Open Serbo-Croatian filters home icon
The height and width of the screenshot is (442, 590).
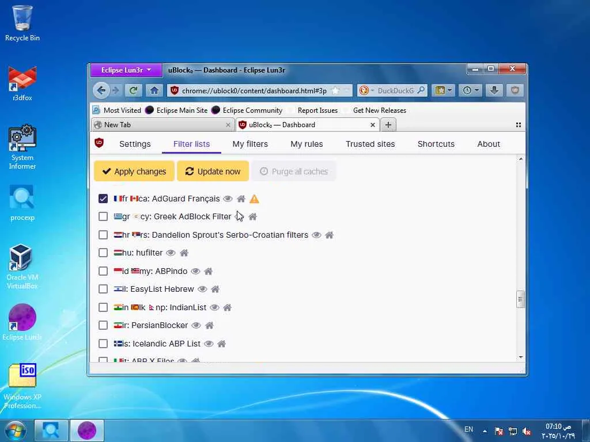329,235
